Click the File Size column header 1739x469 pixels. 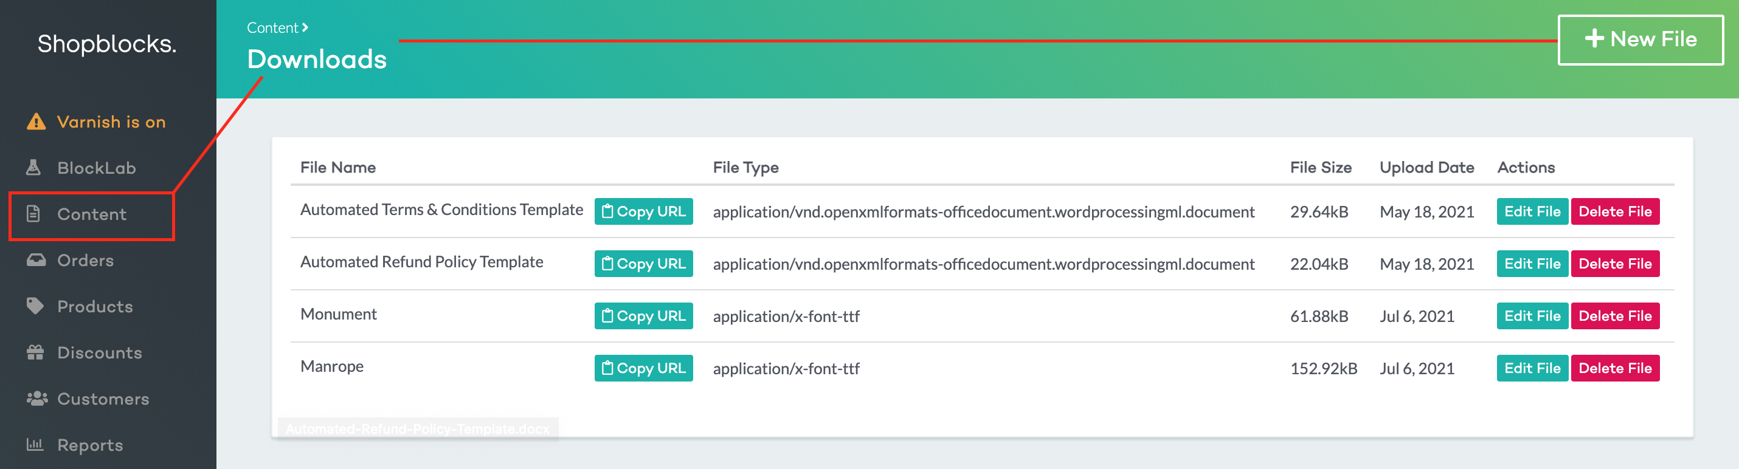[1321, 167]
